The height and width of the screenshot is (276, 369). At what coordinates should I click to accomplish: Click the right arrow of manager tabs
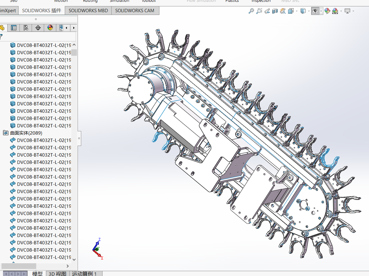(74, 28)
